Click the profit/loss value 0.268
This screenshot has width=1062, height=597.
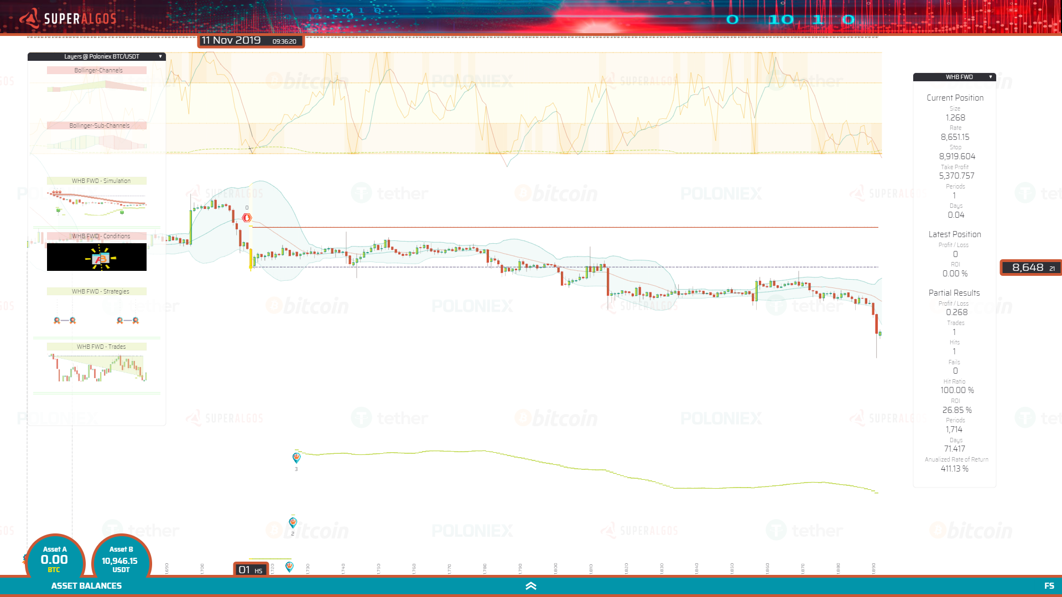pyautogui.click(x=957, y=312)
